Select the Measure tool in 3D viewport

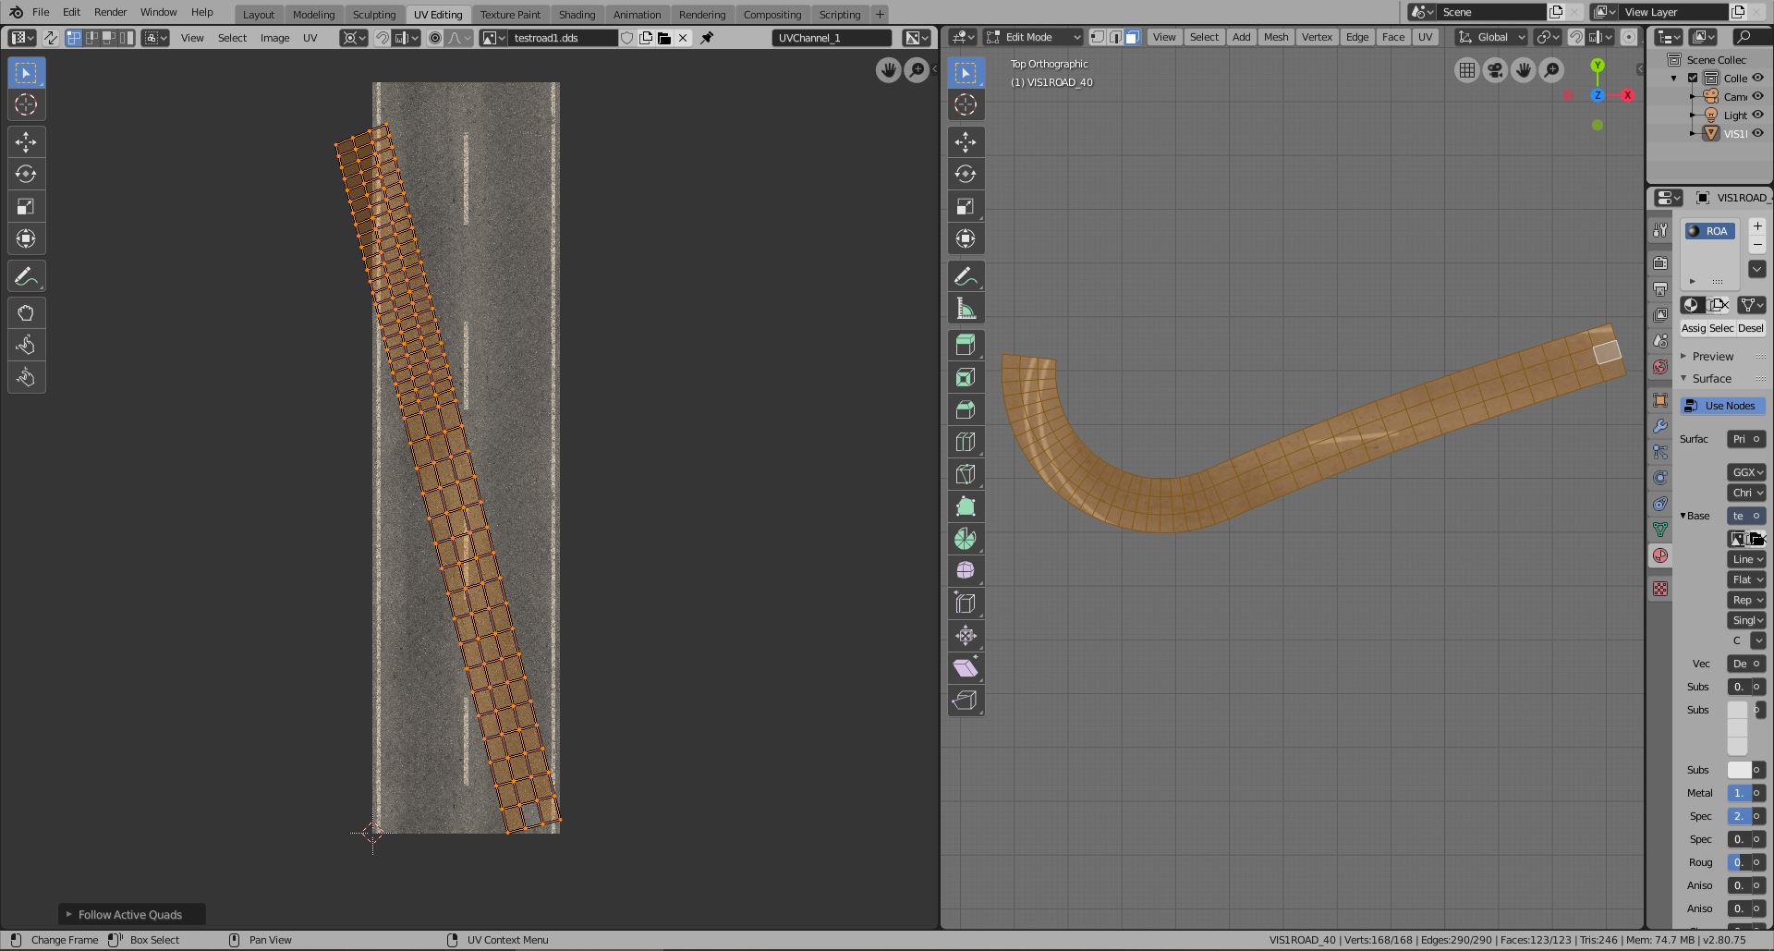coord(966,309)
